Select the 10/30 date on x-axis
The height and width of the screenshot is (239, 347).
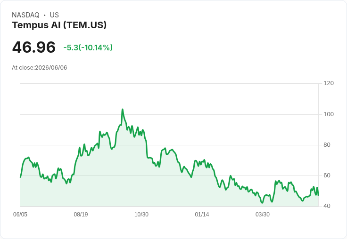[x=141, y=215]
